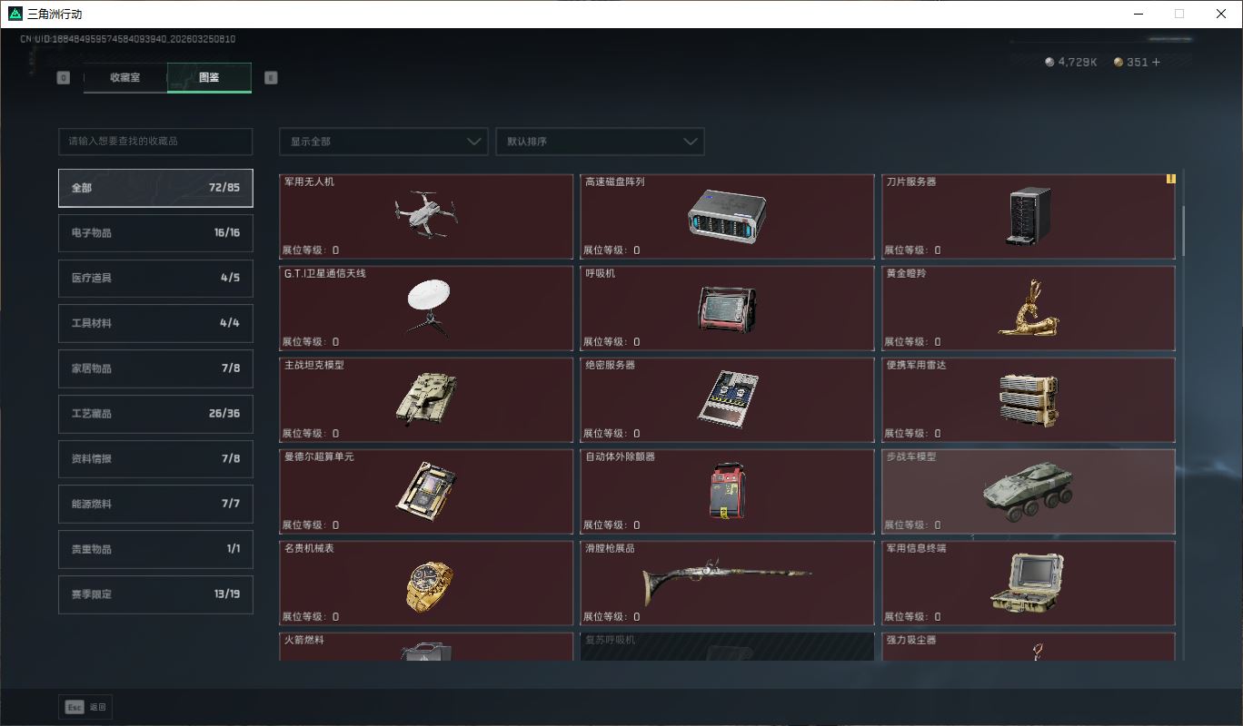Select the 电子物品 category in the sidebar
Screen dimensions: 1243x726
click(154, 233)
